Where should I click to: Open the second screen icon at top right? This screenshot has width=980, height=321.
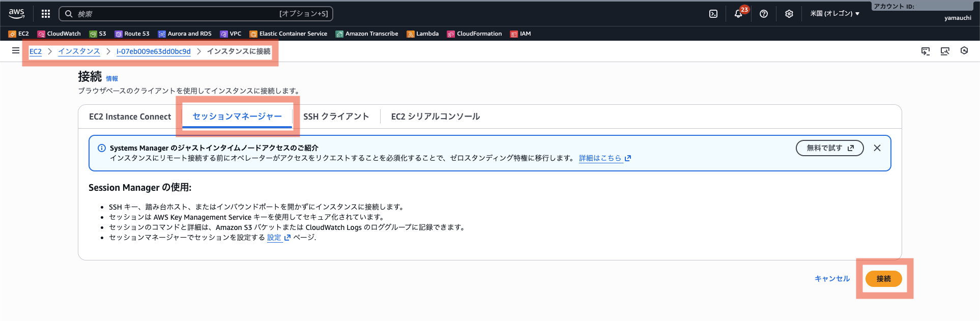(945, 51)
